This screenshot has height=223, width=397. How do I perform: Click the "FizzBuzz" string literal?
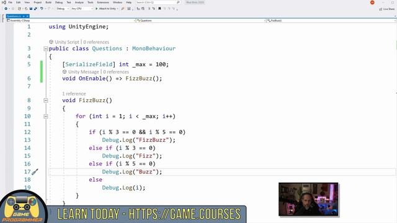153,140
